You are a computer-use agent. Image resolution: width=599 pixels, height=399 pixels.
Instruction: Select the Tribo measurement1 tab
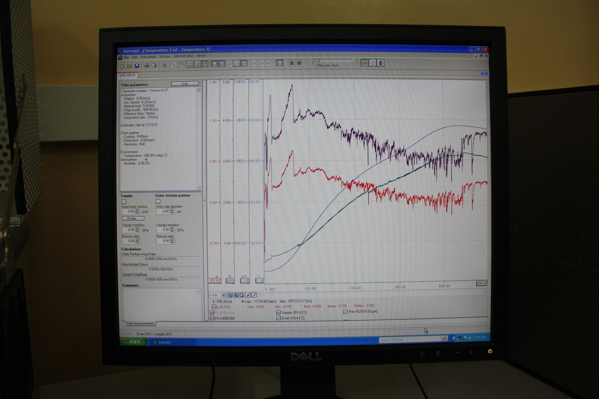click(x=140, y=323)
